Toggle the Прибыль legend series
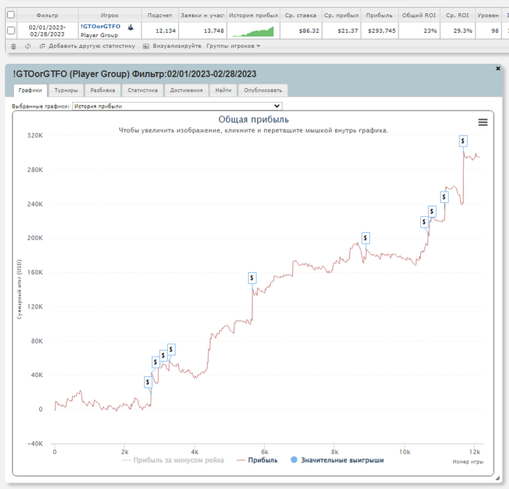 tap(257, 460)
